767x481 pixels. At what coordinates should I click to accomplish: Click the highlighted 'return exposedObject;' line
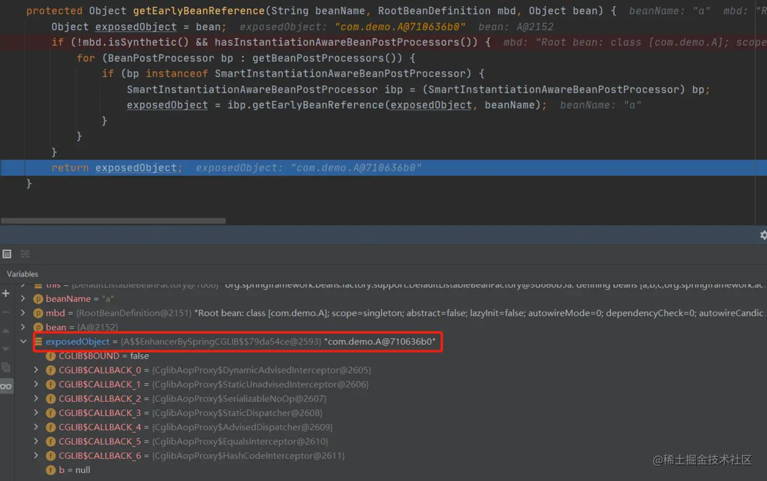383,168
